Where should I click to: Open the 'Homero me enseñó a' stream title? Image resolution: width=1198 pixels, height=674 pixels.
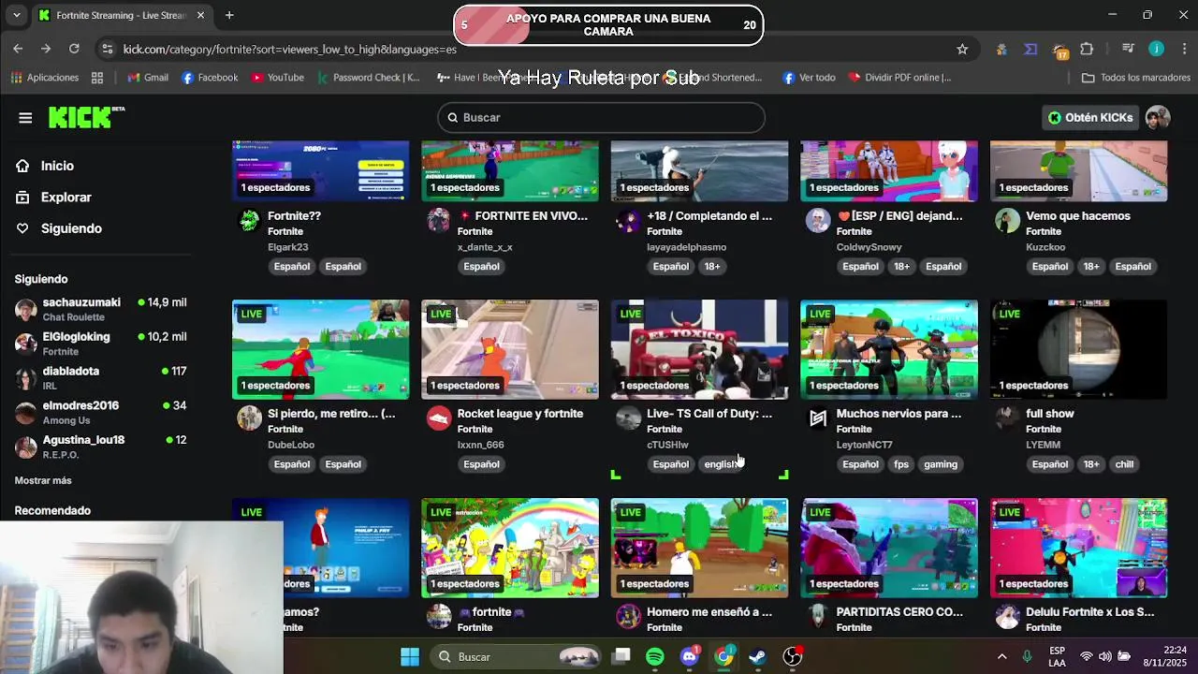click(709, 612)
